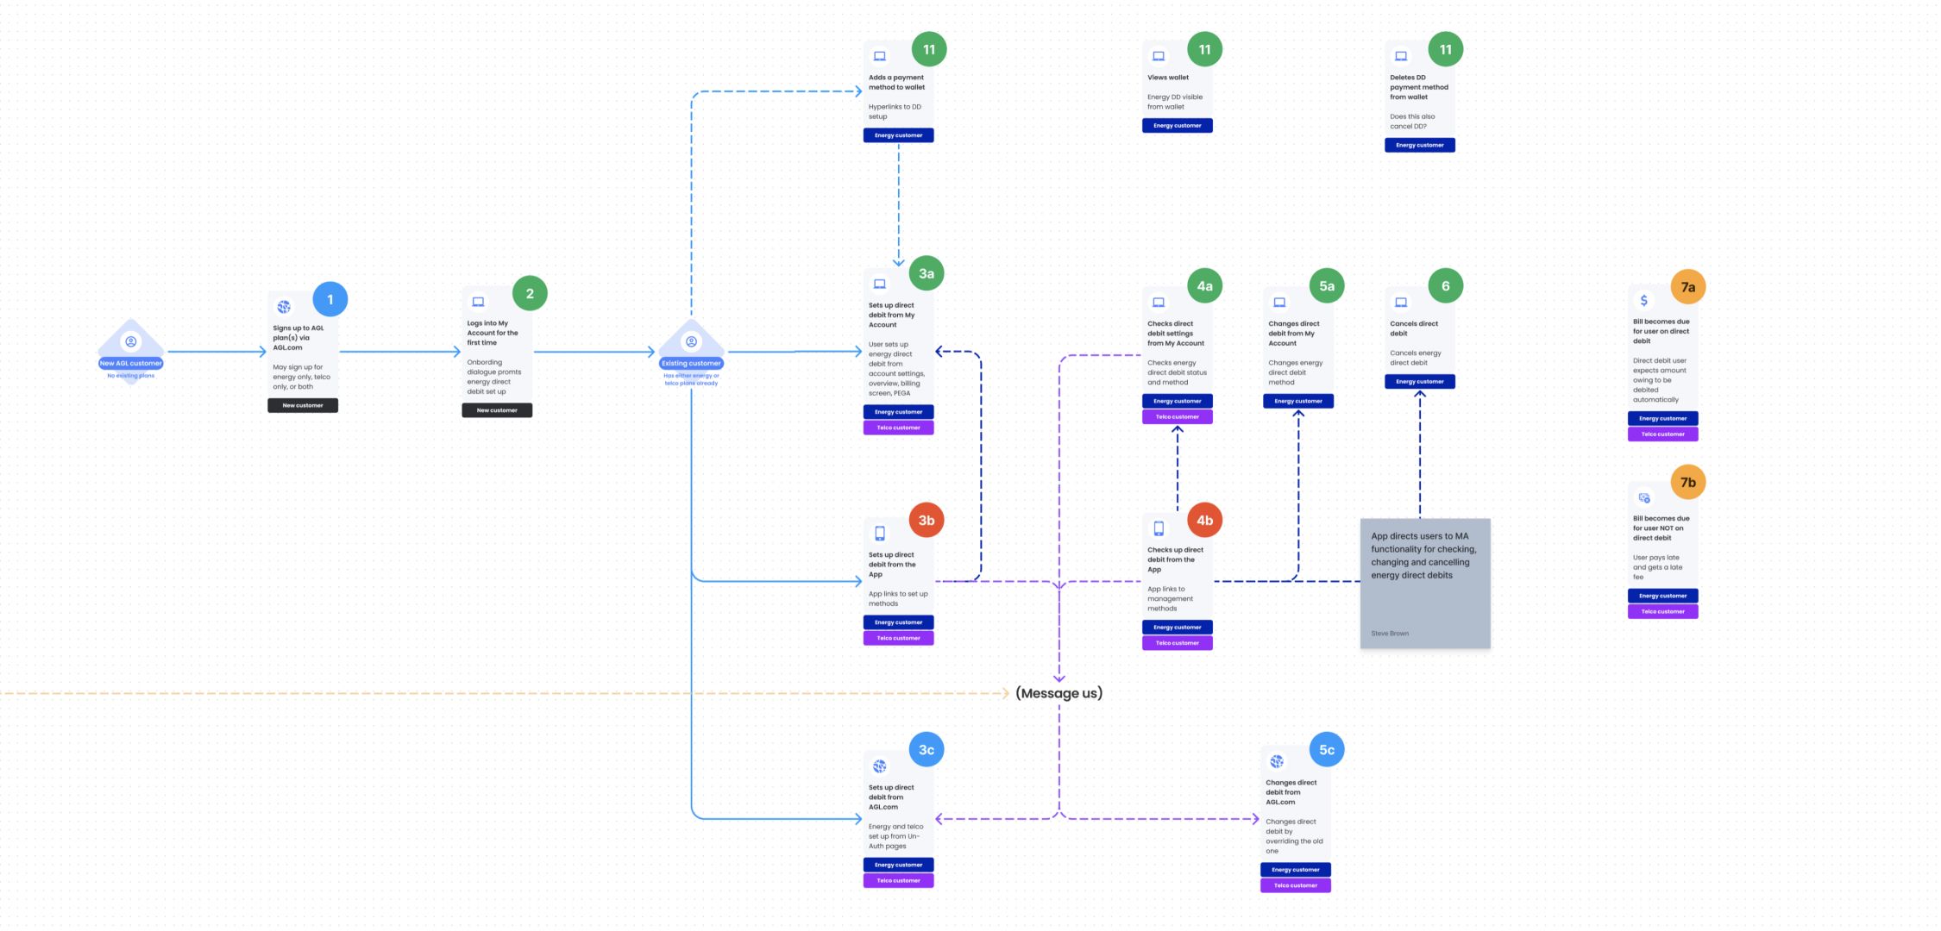
Task: Click the blue number 1 step badge
Action: click(330, 299)
